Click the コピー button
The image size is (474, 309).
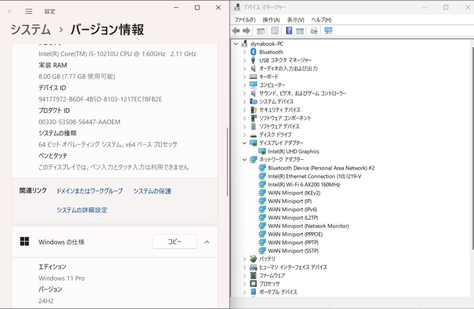click(x=174, y=242)
